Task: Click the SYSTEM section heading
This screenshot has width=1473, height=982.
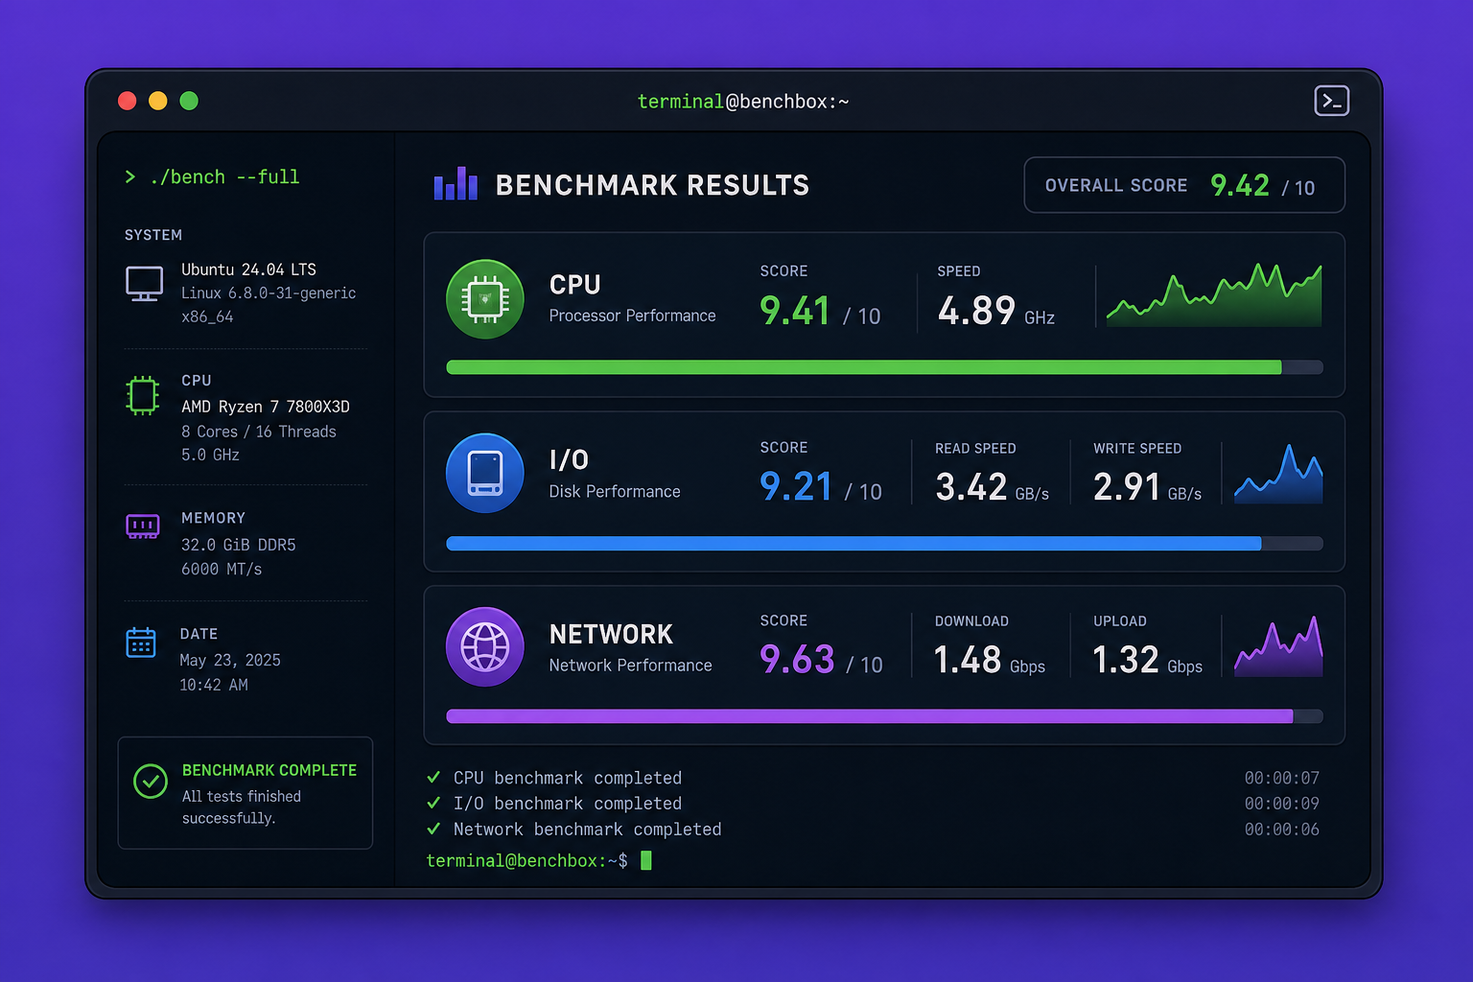Action: (x=153, y=235)
